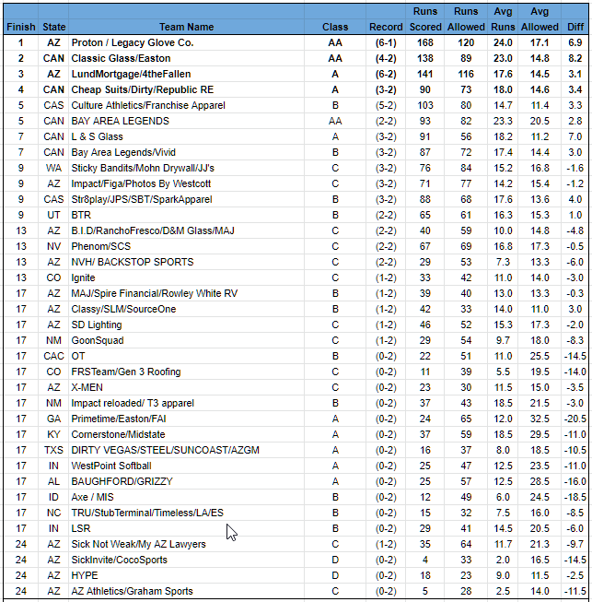Select 'Sick Not Weak/My AZ Lawyers' cell
The image size is (592, 602).
click(x=186, y=545)
